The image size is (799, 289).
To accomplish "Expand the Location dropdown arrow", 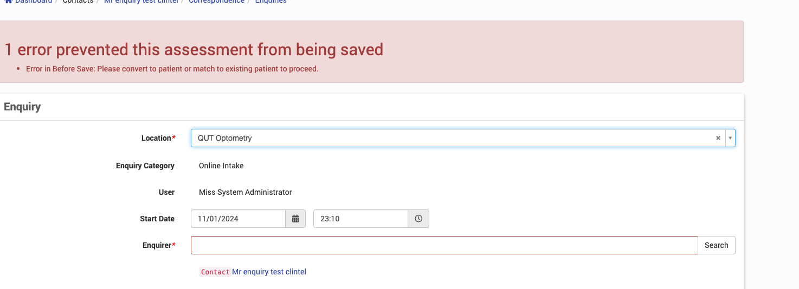I will point(730,138).
